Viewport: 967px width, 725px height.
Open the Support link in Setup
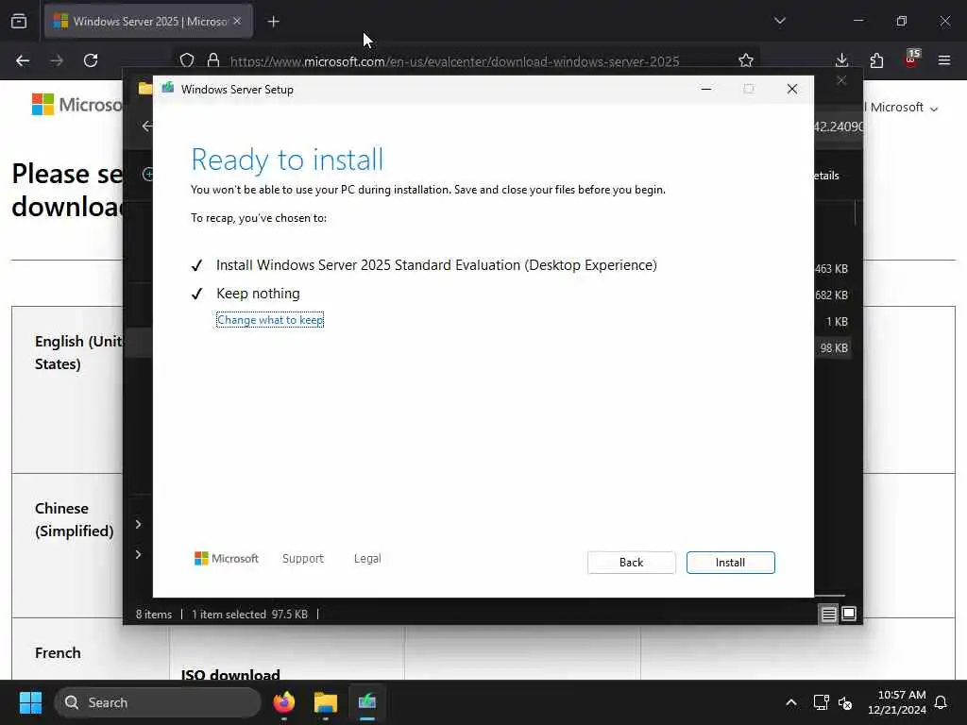pyautogui.click(x=303, y=559)
